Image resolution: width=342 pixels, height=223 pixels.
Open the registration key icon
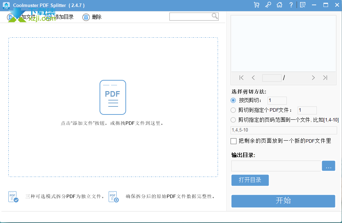268,5
